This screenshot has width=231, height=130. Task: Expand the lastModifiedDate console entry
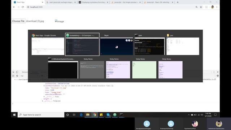pos(44,86)
